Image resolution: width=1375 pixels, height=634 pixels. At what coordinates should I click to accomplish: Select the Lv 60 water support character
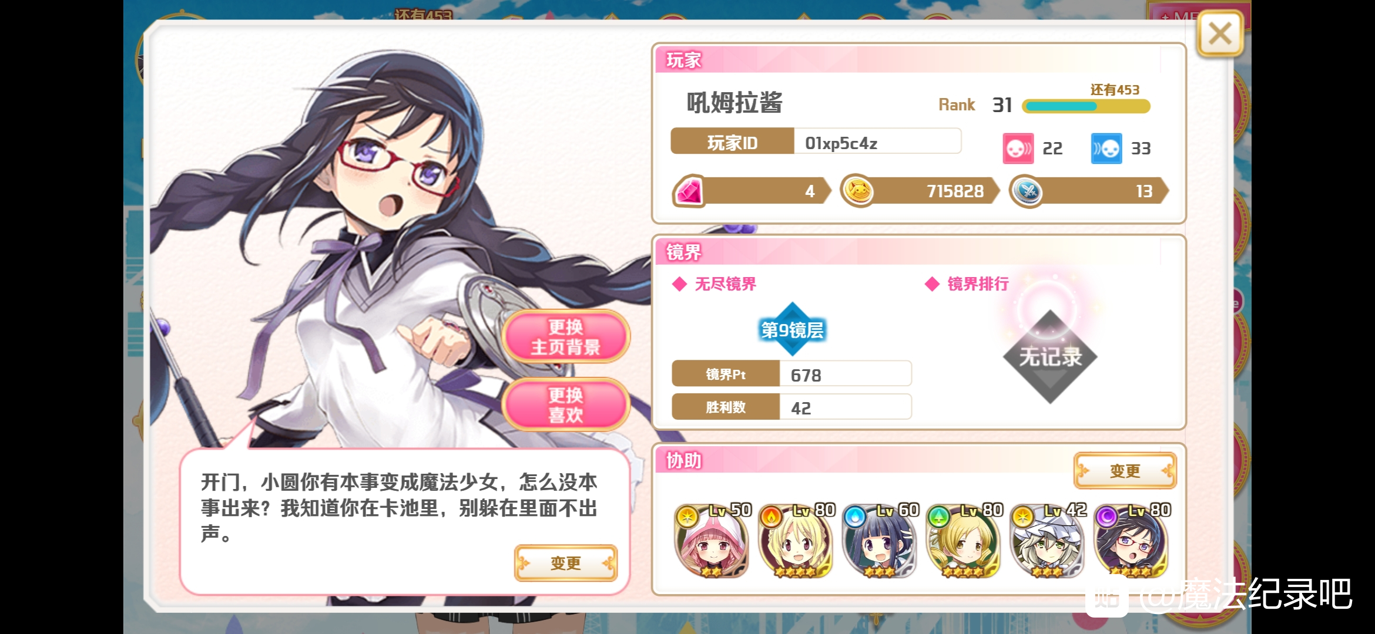click(880, 541)
